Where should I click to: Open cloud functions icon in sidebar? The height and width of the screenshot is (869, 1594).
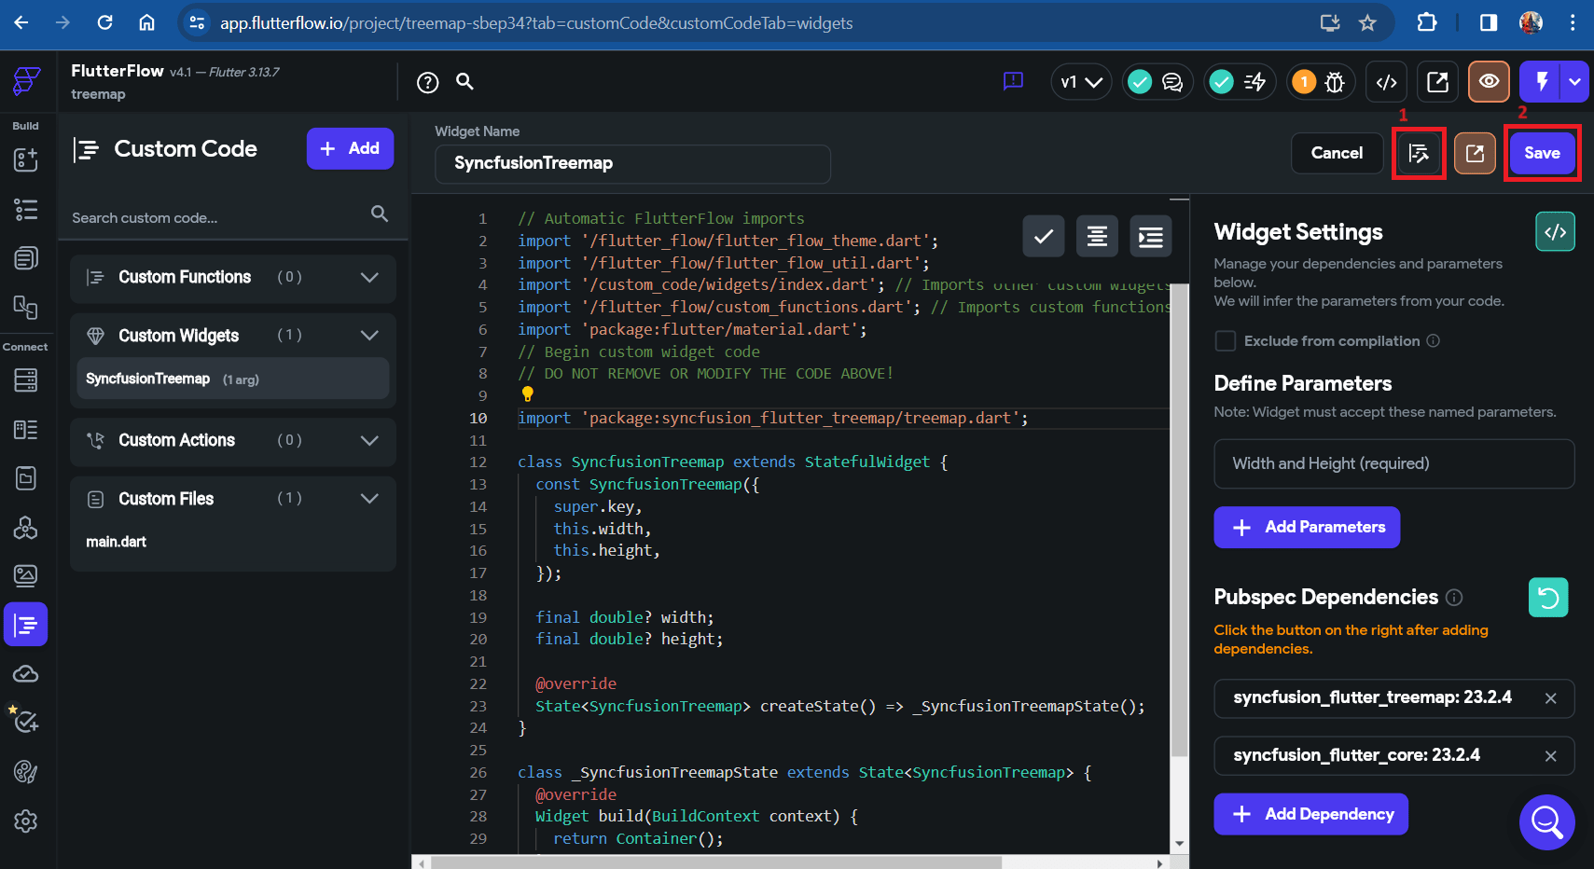coord(26,673)
